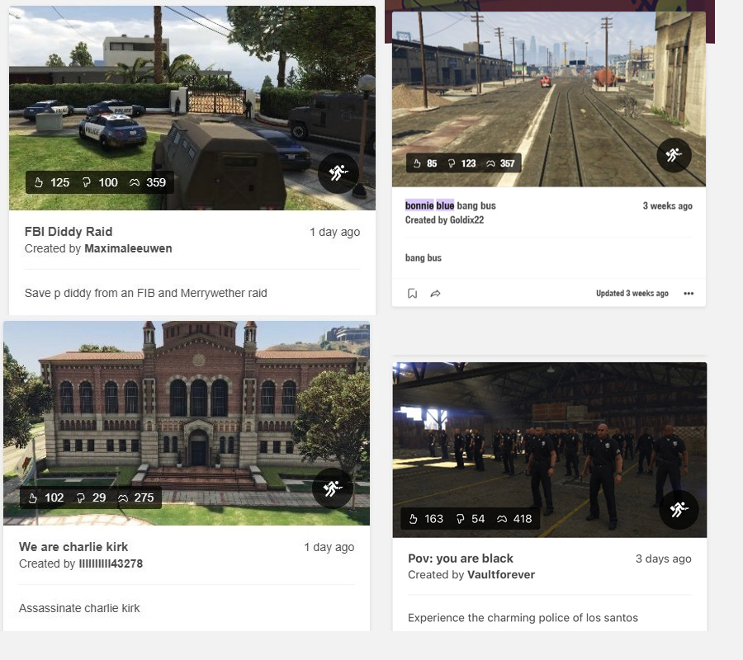Click the play count icon on Vaultforever's job
Viewport: 743px width, 660px height.
501,519
